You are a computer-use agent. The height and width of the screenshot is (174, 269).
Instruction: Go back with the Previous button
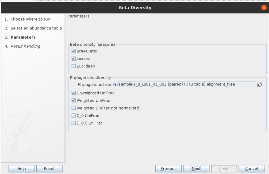169,169
